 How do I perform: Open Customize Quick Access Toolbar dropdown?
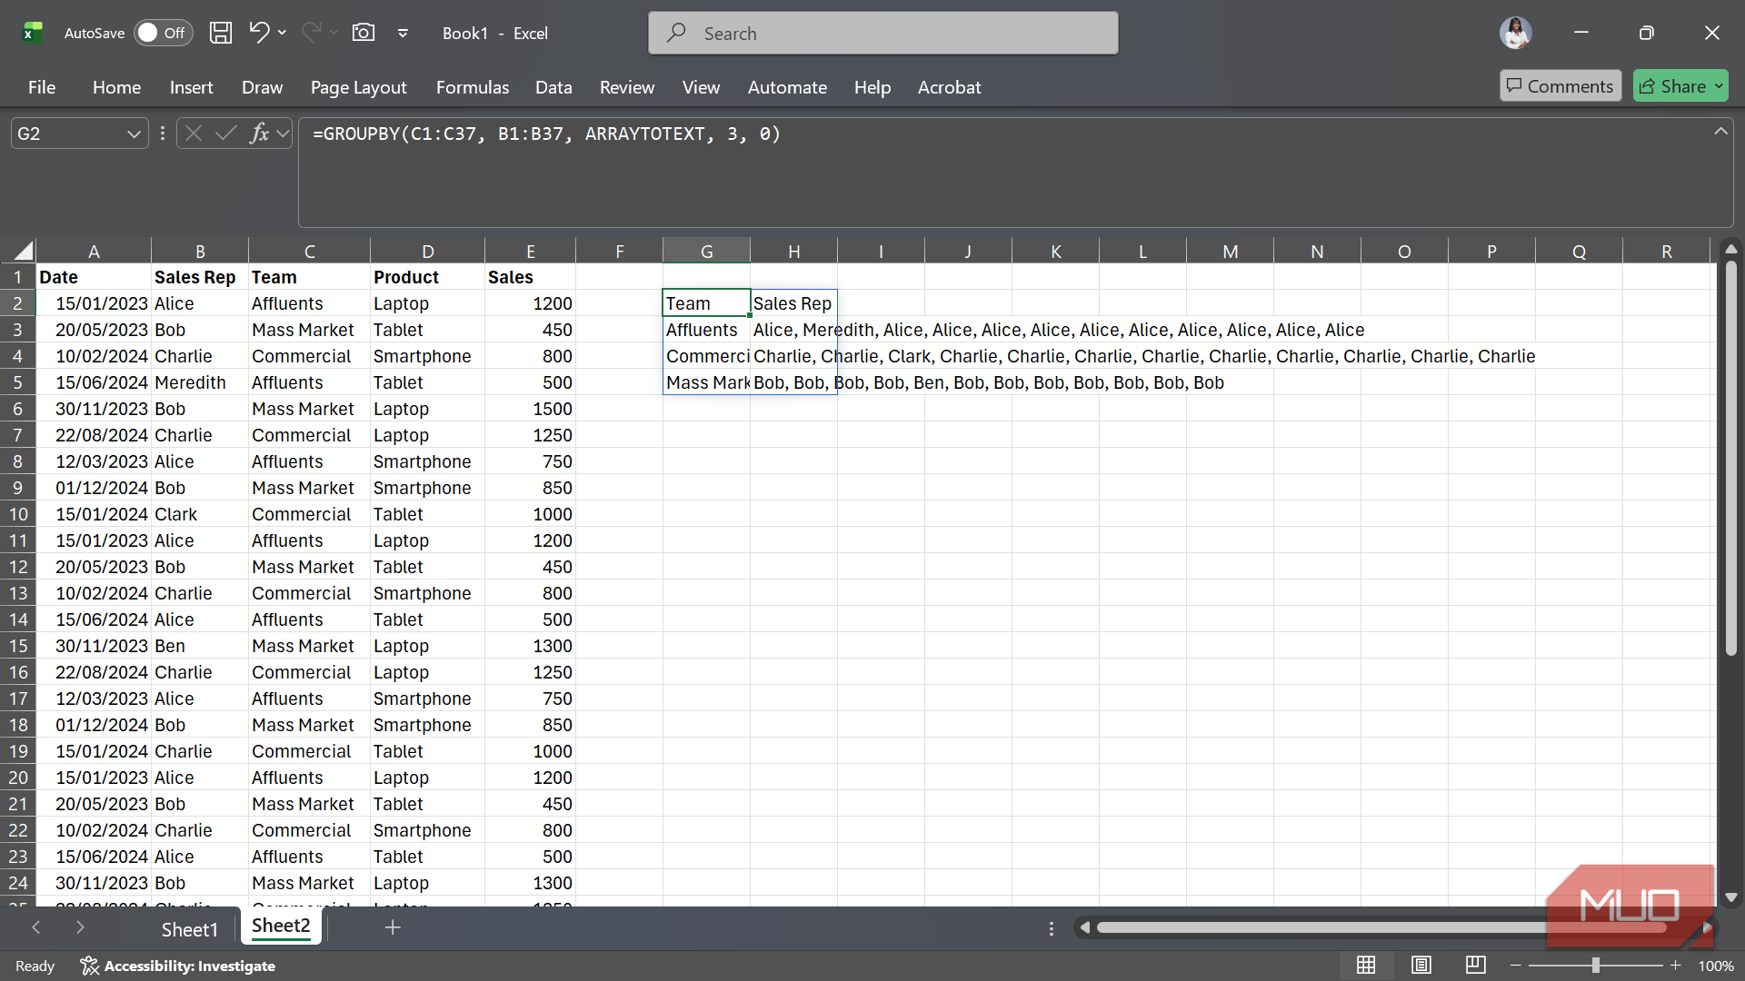tap(403, 33)
